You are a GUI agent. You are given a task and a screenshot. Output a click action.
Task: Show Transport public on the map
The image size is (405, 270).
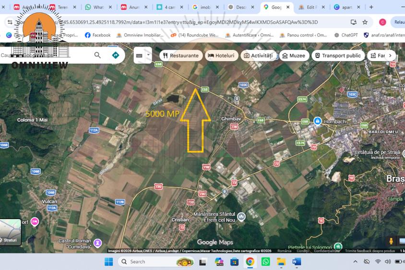click(338, 56)
